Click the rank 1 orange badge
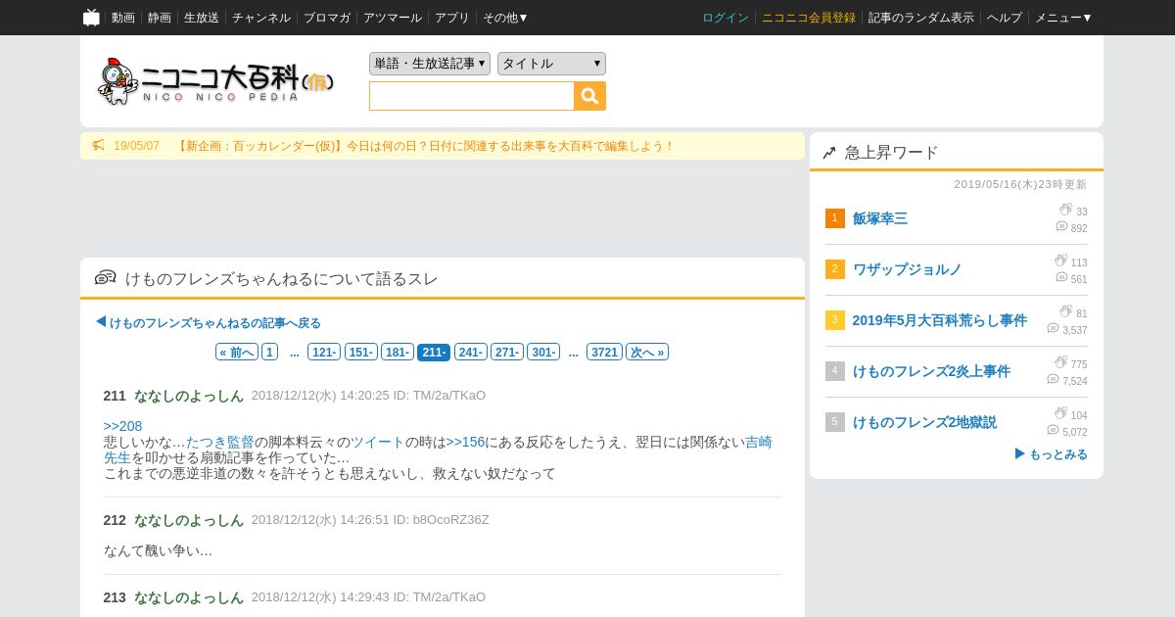The width and height of the screenshot is (1175, 617). (x=834, y=218)
